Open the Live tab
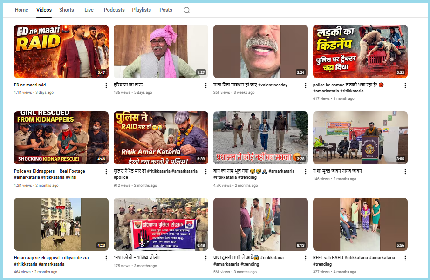Screen dimensions: 430x280 tap(89, 10)
